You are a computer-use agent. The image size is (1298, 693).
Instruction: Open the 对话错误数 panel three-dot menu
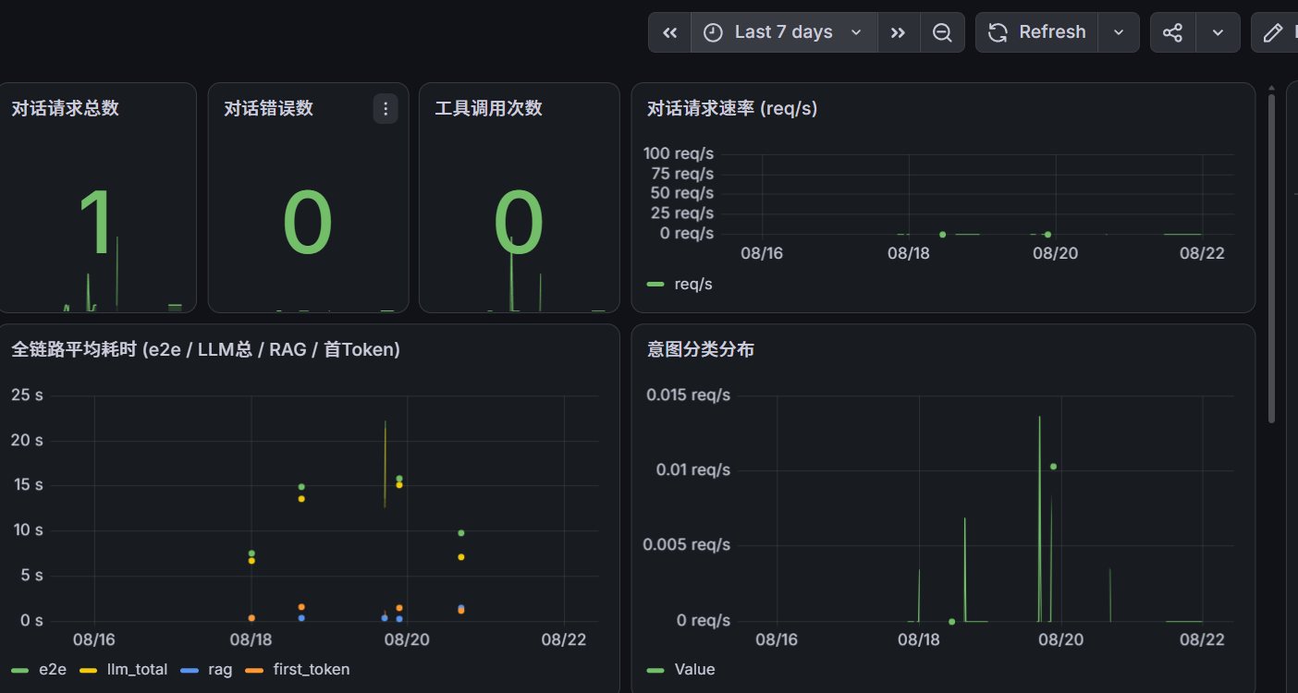[386, 109]
